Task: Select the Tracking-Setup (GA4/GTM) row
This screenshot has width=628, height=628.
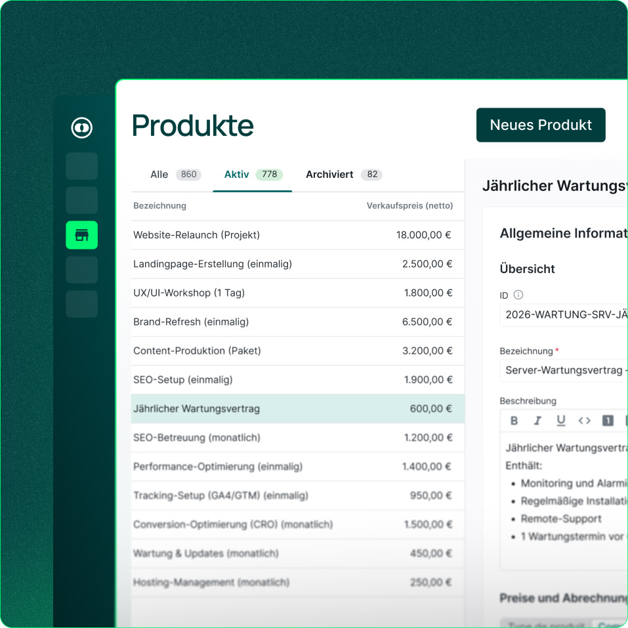Action: tap(298, 495)
